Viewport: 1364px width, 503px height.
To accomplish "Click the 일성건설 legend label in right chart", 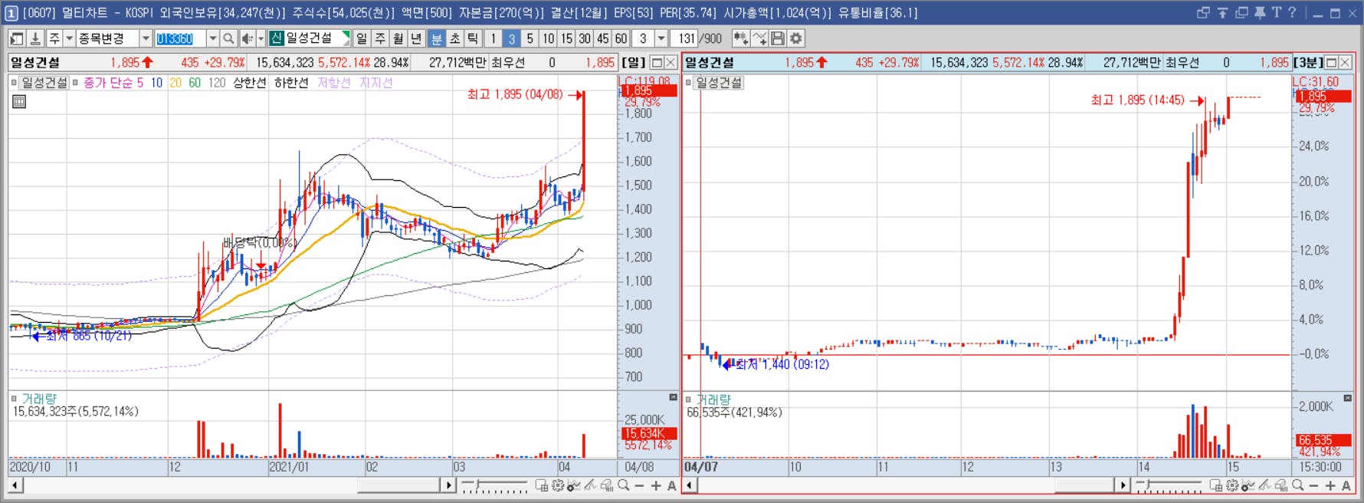I will tap(719, 83).
